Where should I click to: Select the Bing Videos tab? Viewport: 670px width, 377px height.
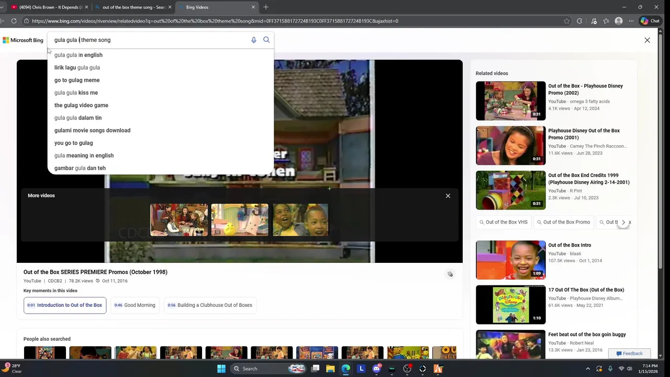(x=217, y=7)
